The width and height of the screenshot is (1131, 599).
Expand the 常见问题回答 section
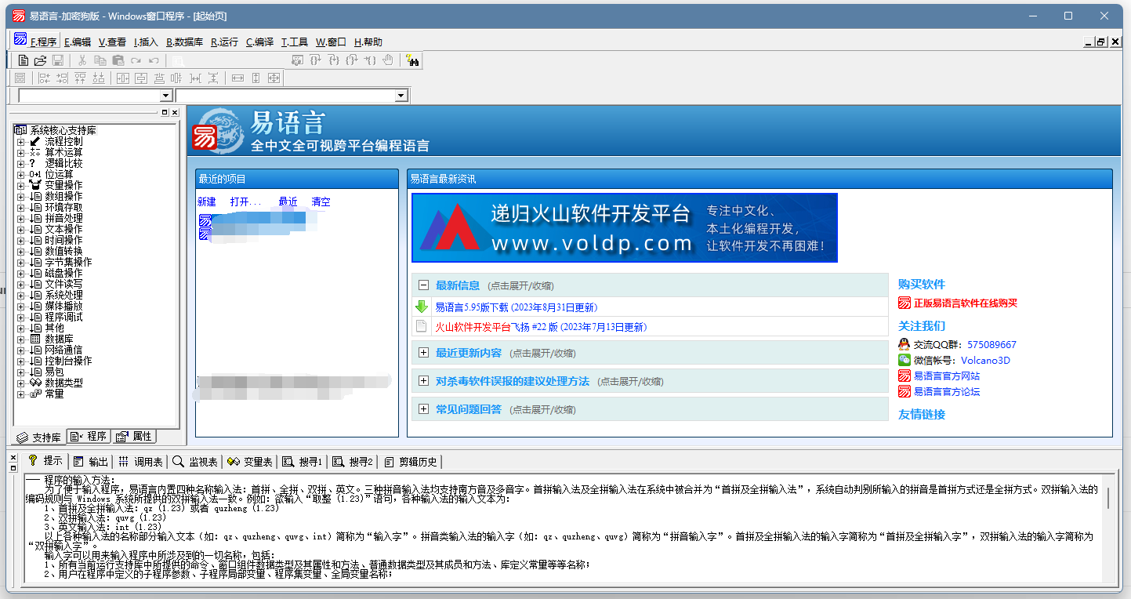[x=423, y=409]
